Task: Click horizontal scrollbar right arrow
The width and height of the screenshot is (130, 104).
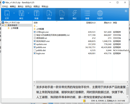Action: [x=127, y=82]
